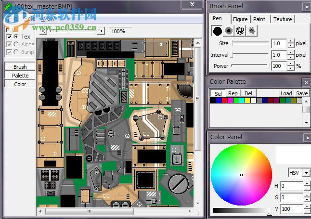Screen dimensions: 311x219
Task: Toggle the Alpha visibility checkbox
Action: (x=9, y=44)
